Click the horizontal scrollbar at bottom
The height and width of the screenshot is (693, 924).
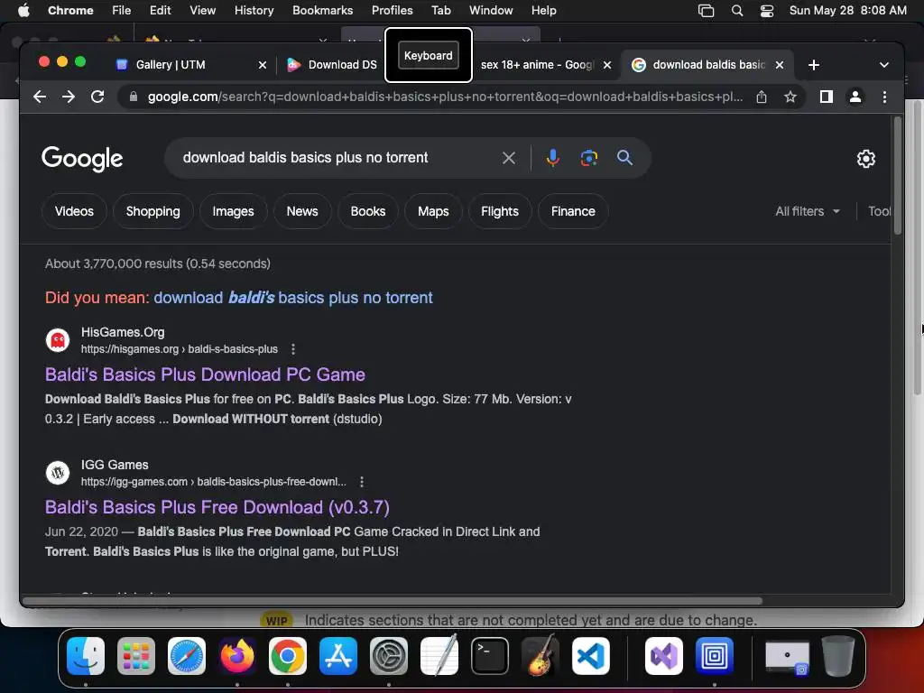click(x=392, y=601)
